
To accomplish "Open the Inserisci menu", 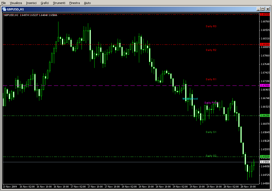I will (31, 3).
